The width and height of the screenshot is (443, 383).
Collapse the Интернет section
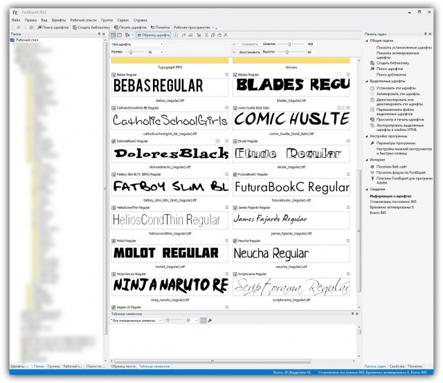point(367,160)
